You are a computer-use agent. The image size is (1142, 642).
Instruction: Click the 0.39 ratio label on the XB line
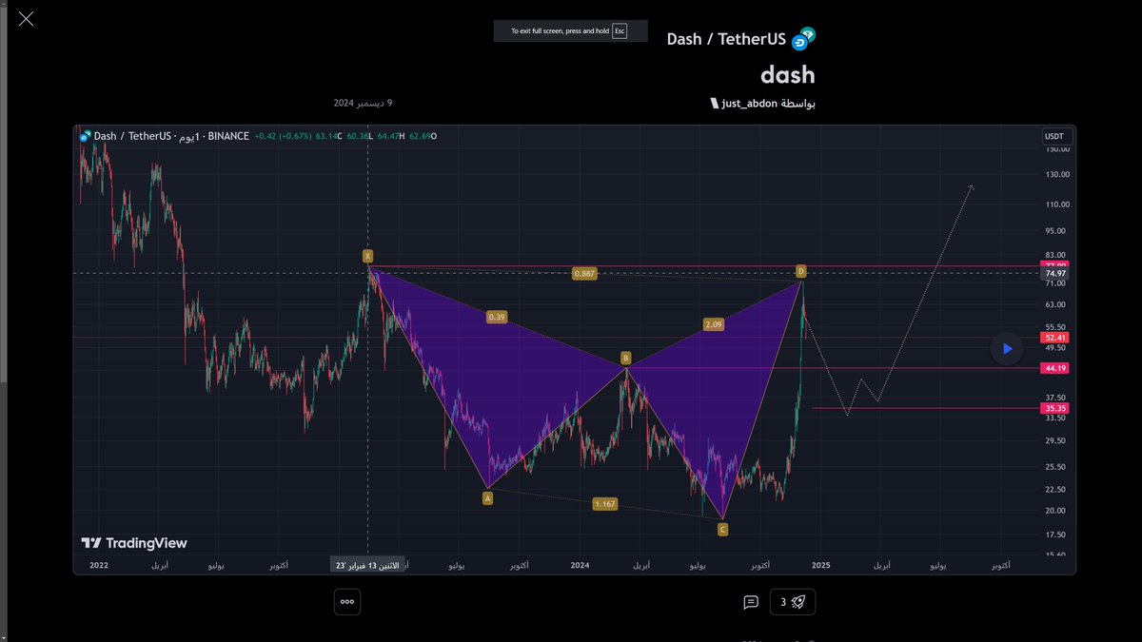[x=496, y=318]
